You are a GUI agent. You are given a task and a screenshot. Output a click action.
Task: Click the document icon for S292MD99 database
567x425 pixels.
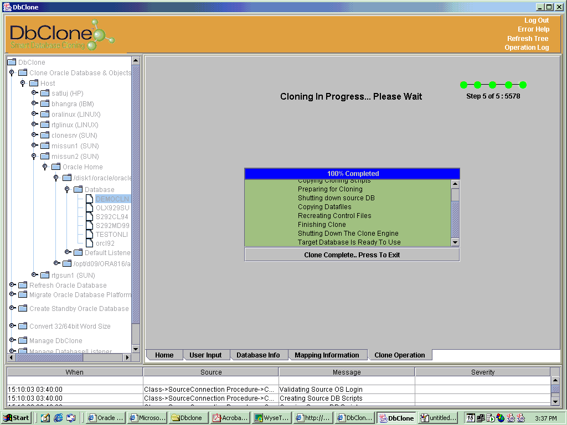(x=89, y=225)
